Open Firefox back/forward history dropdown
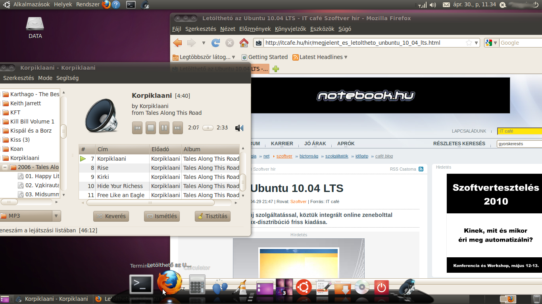Image resolution: width=542 pixels, height=304 pixels. pyautogui.click(x=204, y=43)
